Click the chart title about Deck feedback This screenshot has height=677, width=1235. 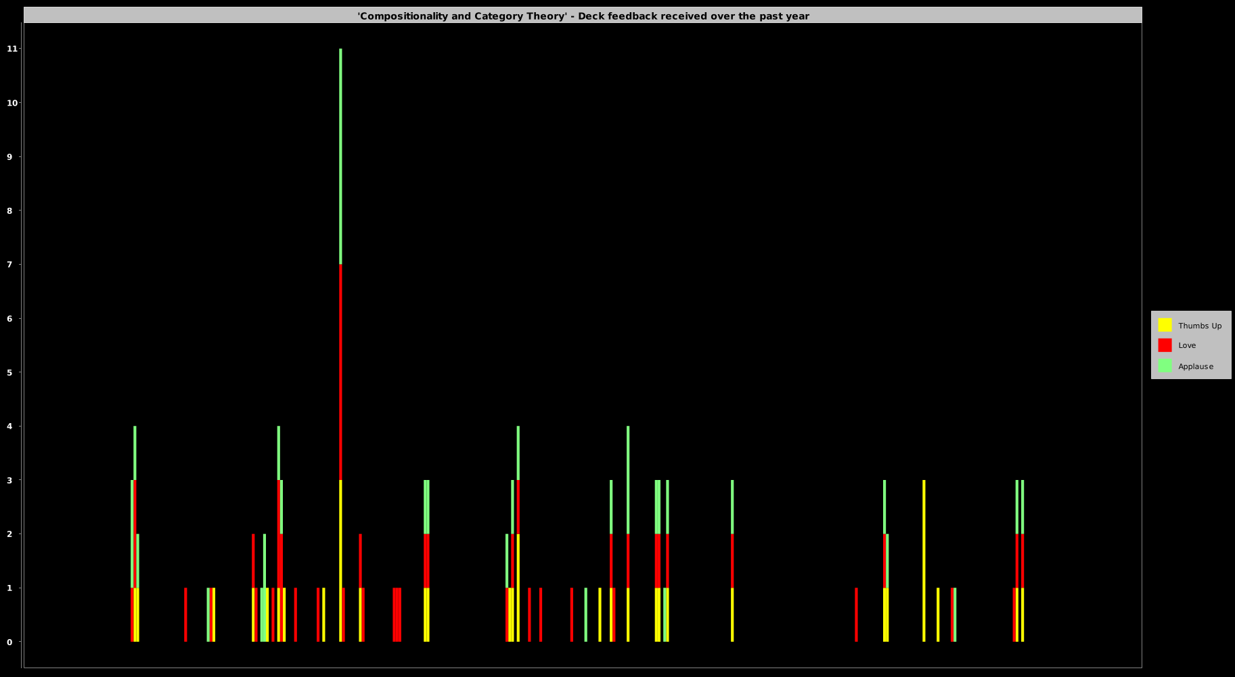tap(583, 16)
